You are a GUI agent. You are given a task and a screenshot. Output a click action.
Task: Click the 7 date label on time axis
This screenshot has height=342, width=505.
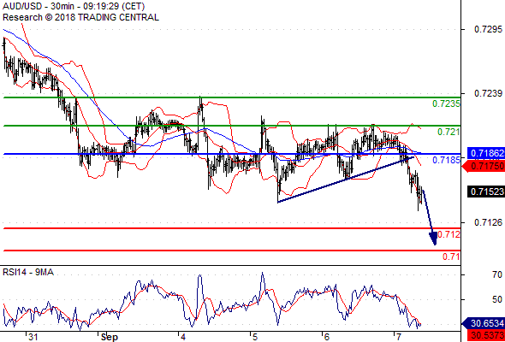point(399,337)
